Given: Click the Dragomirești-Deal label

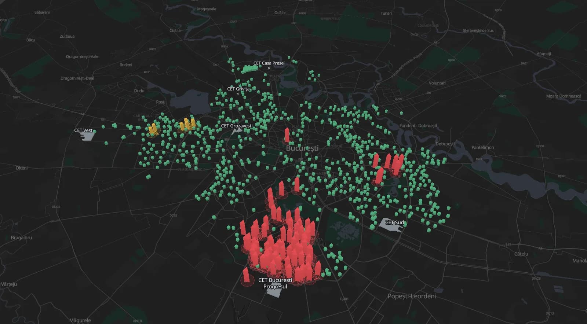Looking at the screenshot, I should (77, 78).
